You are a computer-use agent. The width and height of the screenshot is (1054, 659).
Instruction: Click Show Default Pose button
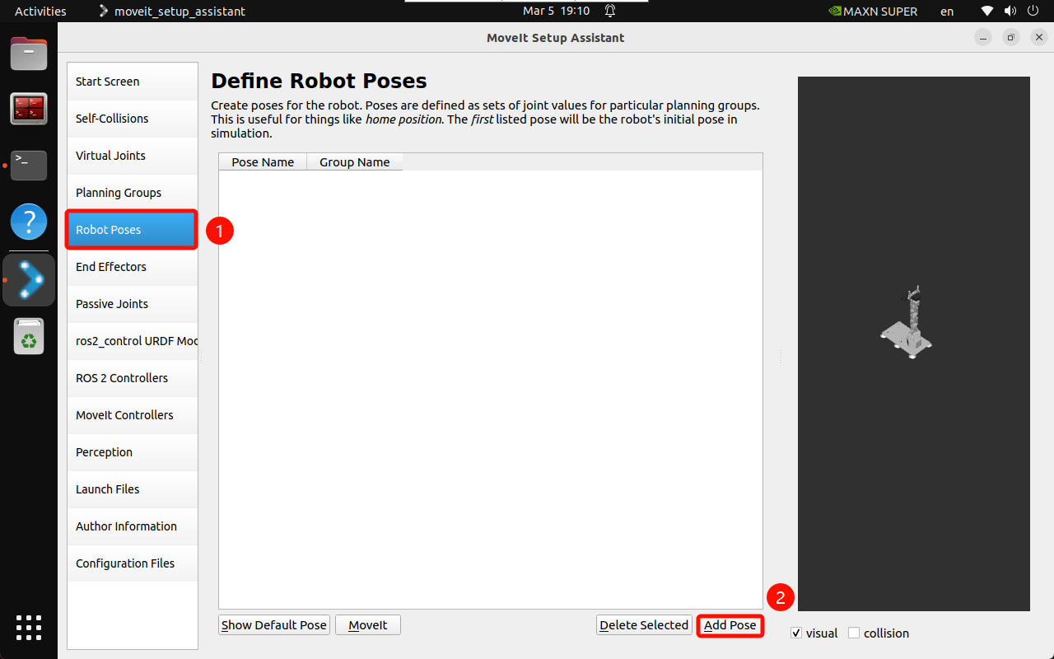pos(274,625)
